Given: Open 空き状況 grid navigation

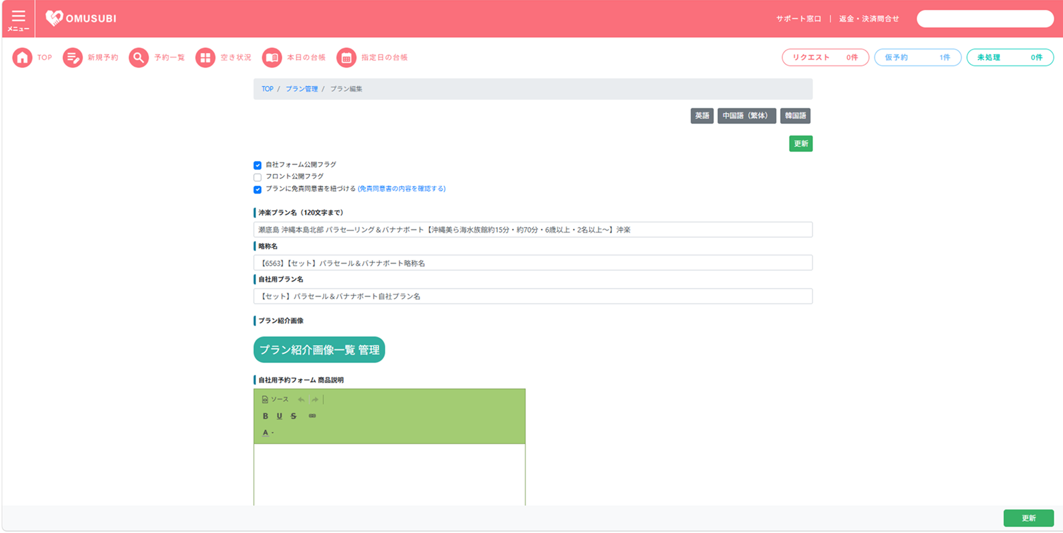Looking at the screenshot, I should click(223, 58).
